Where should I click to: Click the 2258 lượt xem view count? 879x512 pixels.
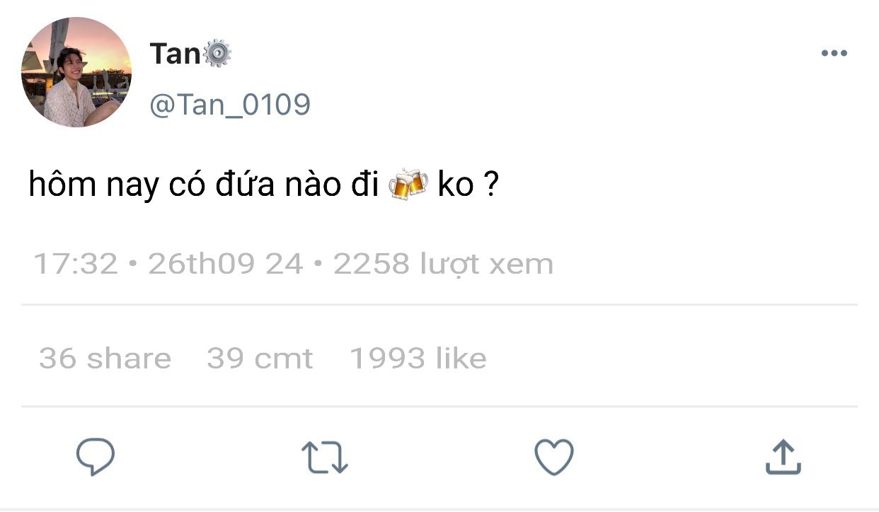click(444, 264)
